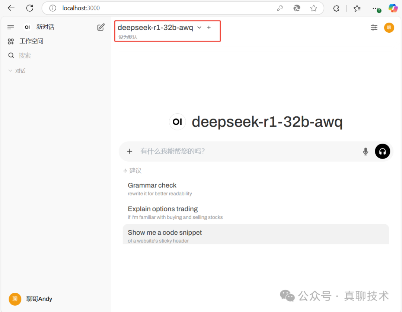
Task: Start a new chat with pencil icon
Action: 101,27
